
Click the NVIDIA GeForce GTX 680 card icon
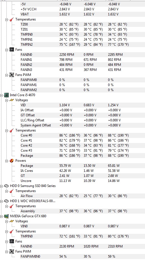[x=6, y=216]
